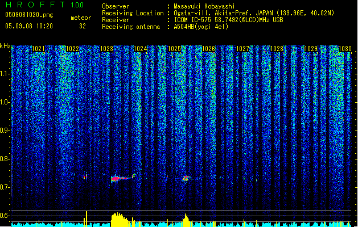Click the 0.8 kHz axis tick label
Image resolution: width=358 pixels, height=227 pixels.
5,159
